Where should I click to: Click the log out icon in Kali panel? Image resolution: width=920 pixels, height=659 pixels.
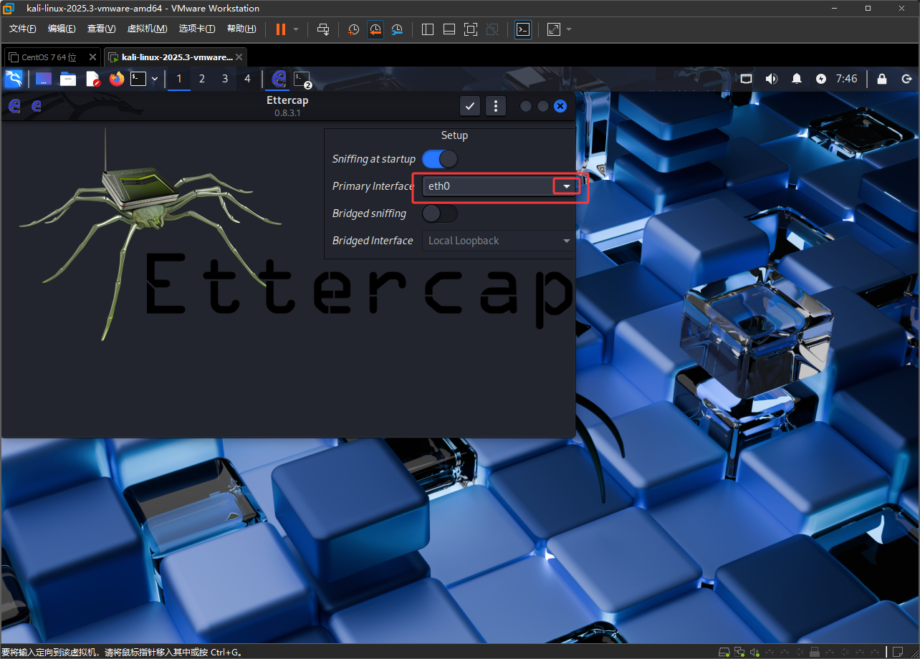(x=906, y=79)
